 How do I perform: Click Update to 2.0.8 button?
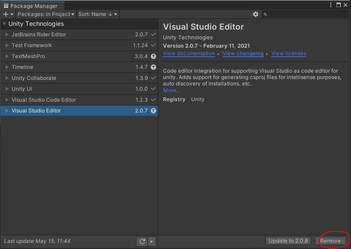click(x=288, y=241)
